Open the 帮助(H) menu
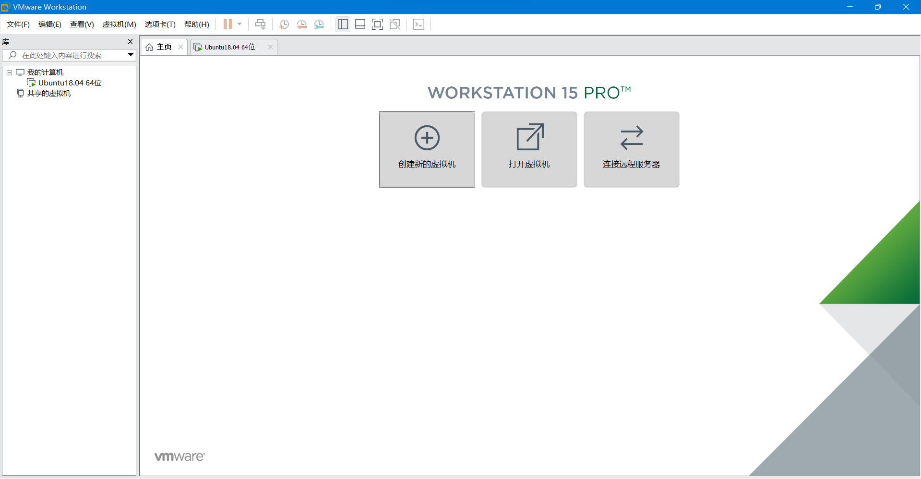This screenshot has width=921, height=479. click(x=197, y=24)
